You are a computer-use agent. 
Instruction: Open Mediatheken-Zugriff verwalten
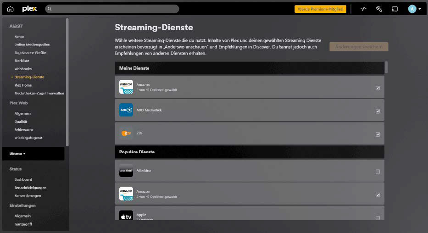[x=39, y=93]
